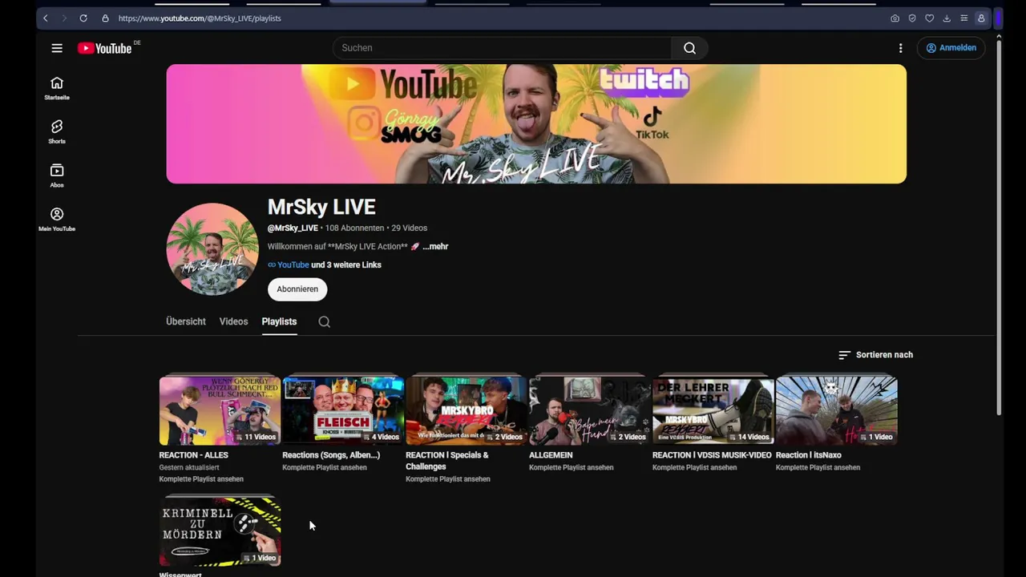Image resolution: width=1026 pixels, height=577 pixels.
Task: Switch to the Videos tab
Action: [x=234, y=321]
